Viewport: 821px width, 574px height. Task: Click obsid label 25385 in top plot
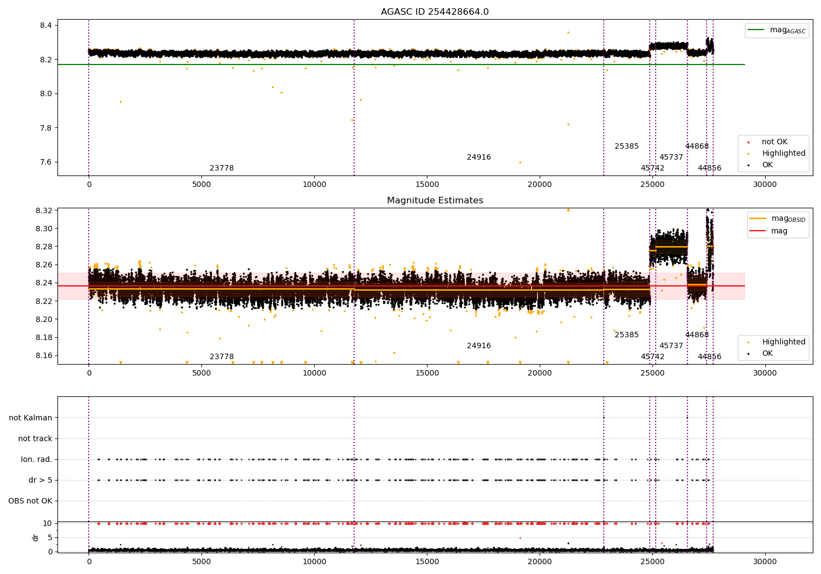point(627,146)
